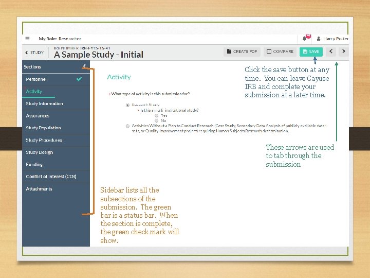Open the hamburger menu icon
370x278 pixels.
point(27,39)
